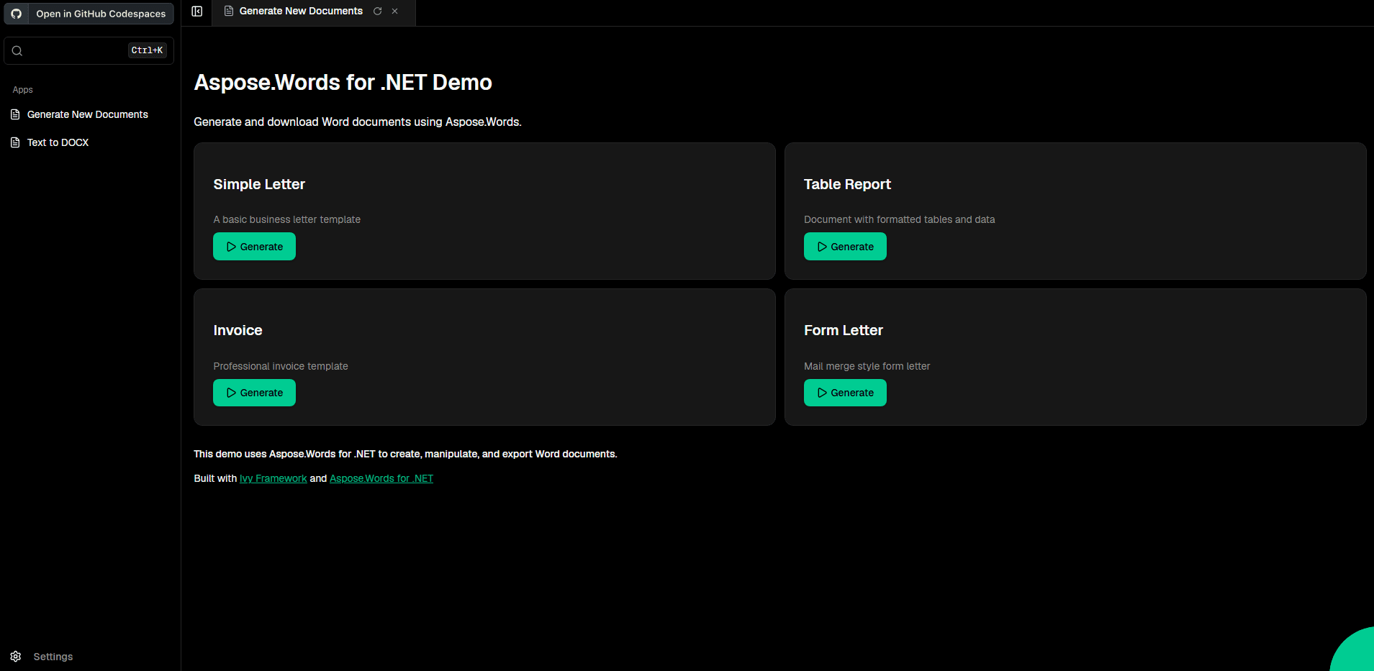Click the GitHub logo icon
1374x671 pixels.
(17, 14)
